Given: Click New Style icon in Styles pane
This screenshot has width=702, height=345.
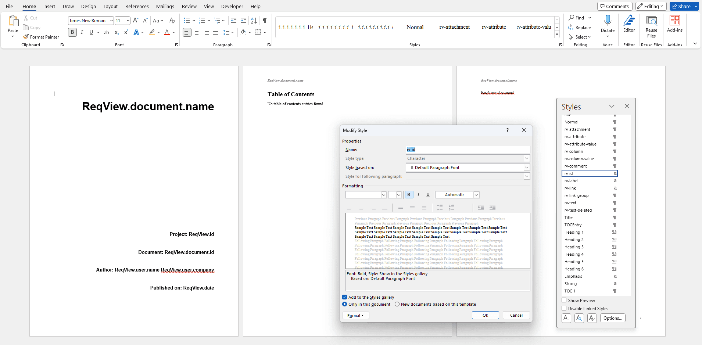Looking at the screenshot, I should point(566,318).
